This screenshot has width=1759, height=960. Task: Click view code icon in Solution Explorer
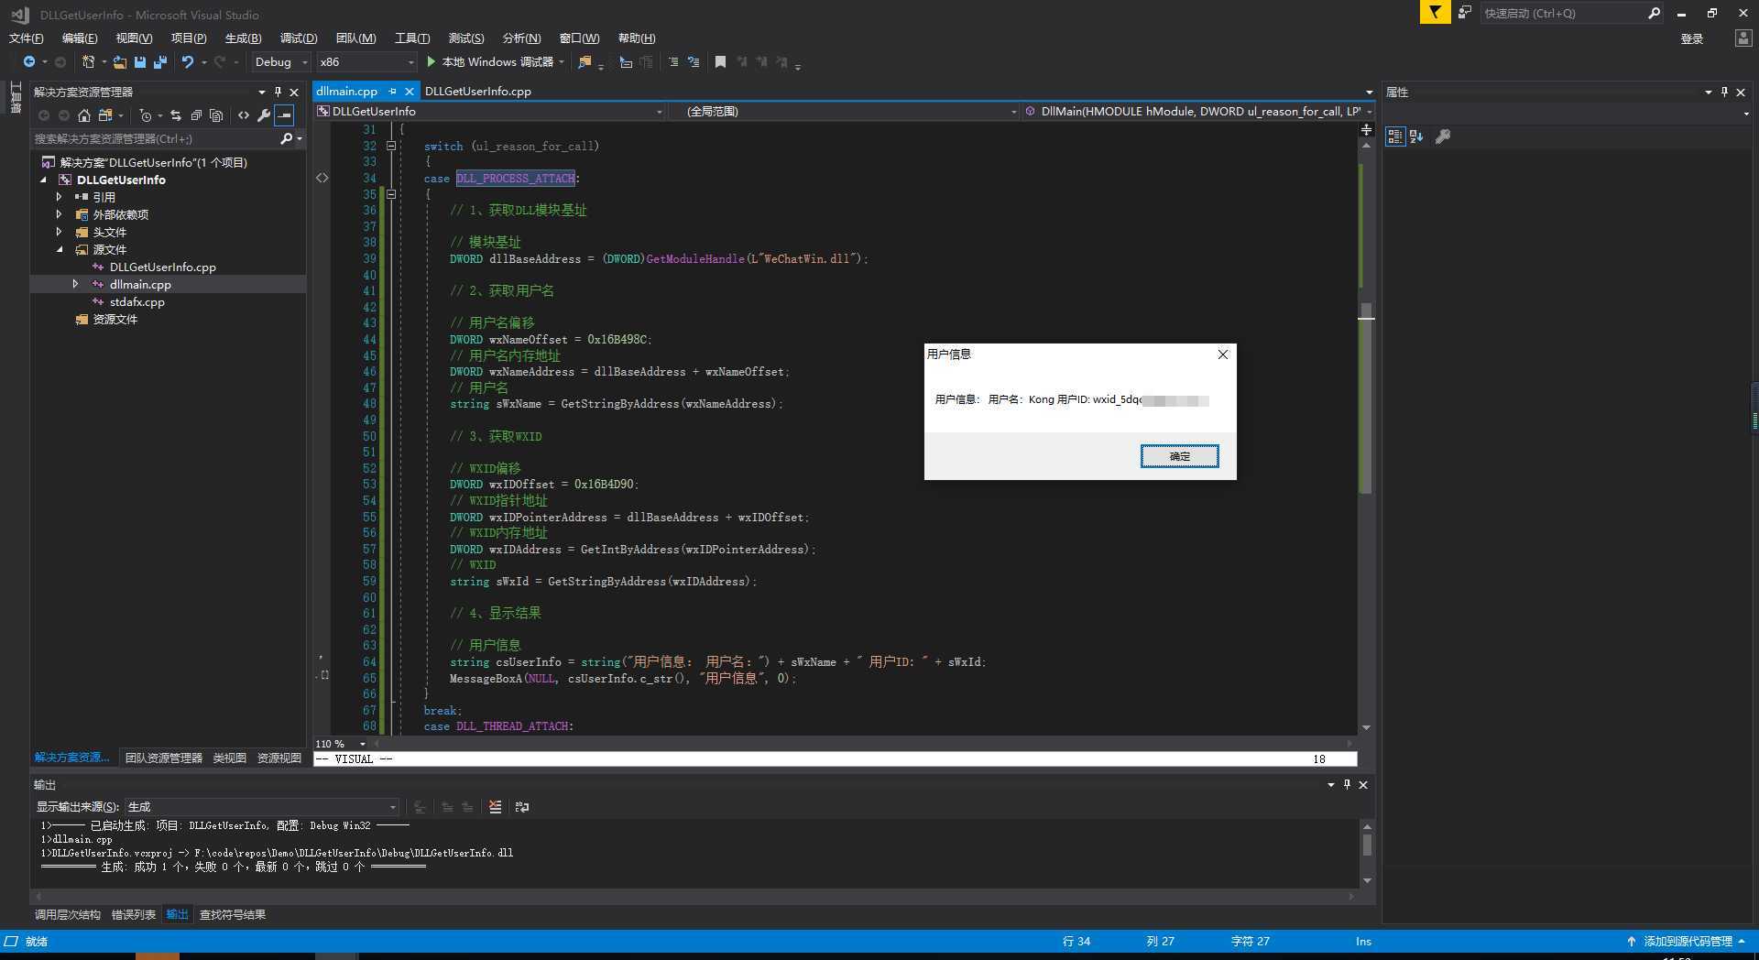243,115
